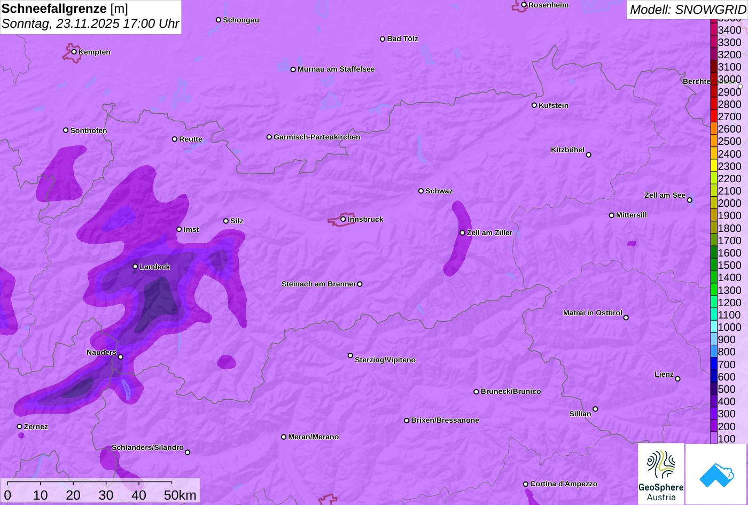
Task: Select the Schongau marker dot
Action: tap(219, 20)
